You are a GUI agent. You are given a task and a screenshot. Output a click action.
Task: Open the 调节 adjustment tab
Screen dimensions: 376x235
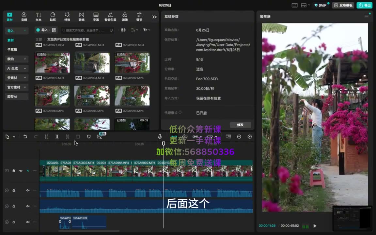click(139, 17)
